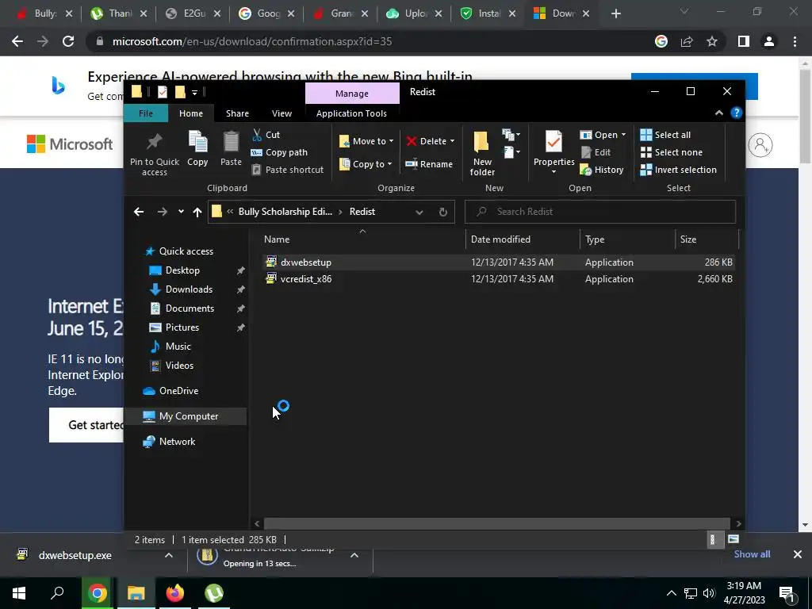812x609 pixels.
Task: Click Pin to Quick access icon
Action: click(155, 154)
